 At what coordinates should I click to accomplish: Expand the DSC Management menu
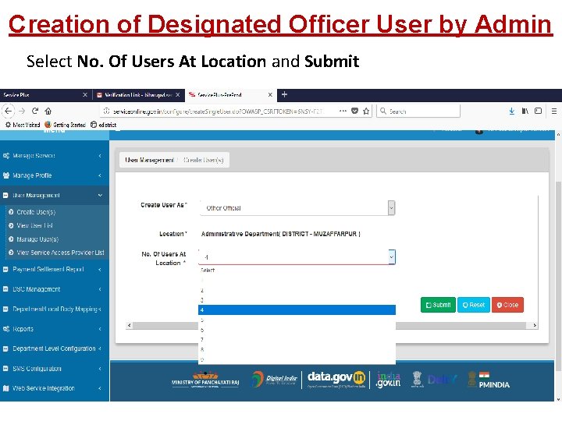[x=54, y=289]
